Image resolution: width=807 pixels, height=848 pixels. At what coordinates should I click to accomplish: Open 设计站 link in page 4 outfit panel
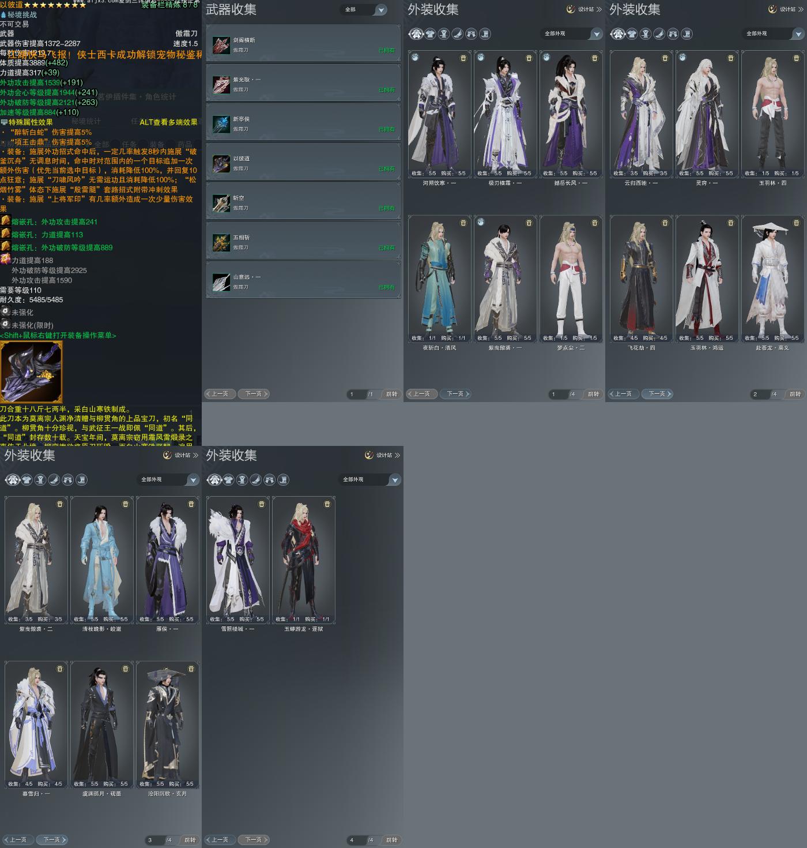coord(382,455)
